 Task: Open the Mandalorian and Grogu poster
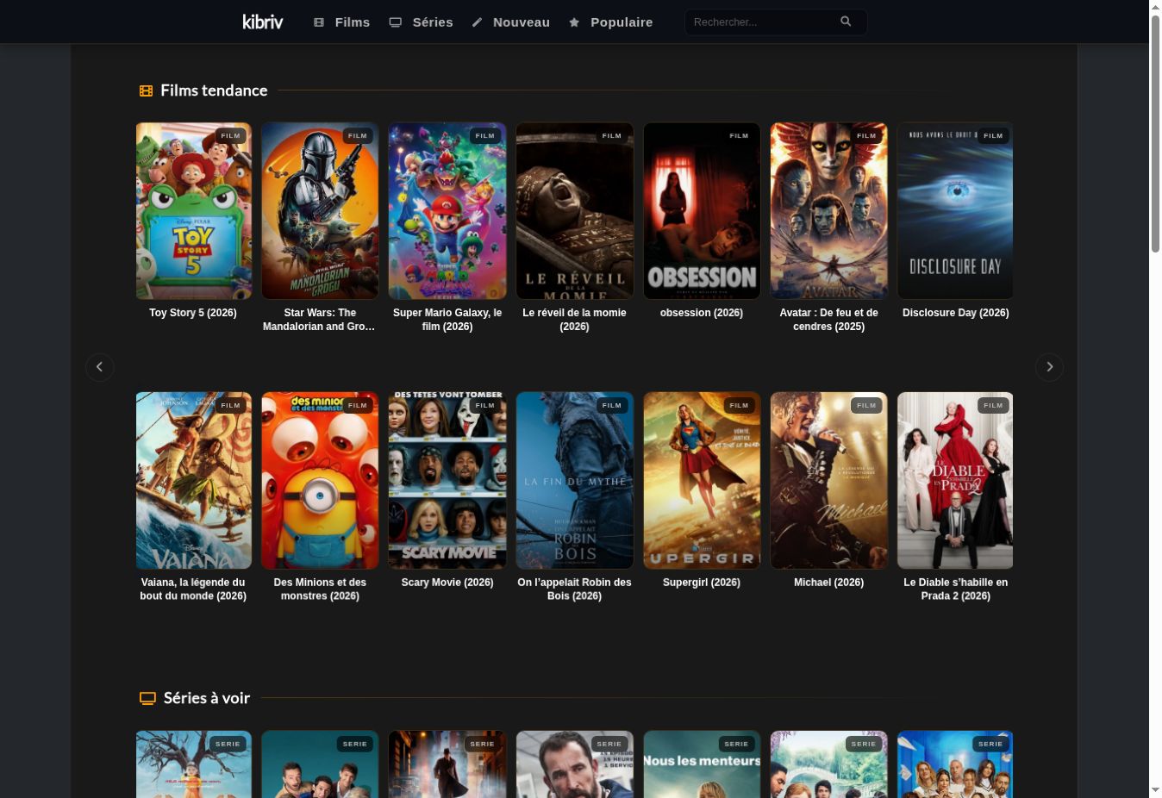[320, 211]
